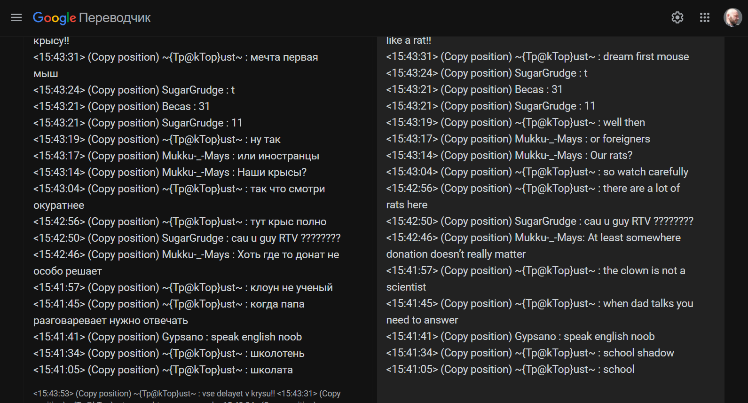
Task: Click source text 'школота' line
Action: click(271, 370)
